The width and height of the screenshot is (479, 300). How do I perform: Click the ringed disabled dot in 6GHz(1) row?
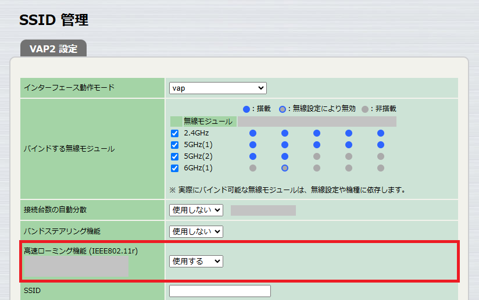pos(285,168)
